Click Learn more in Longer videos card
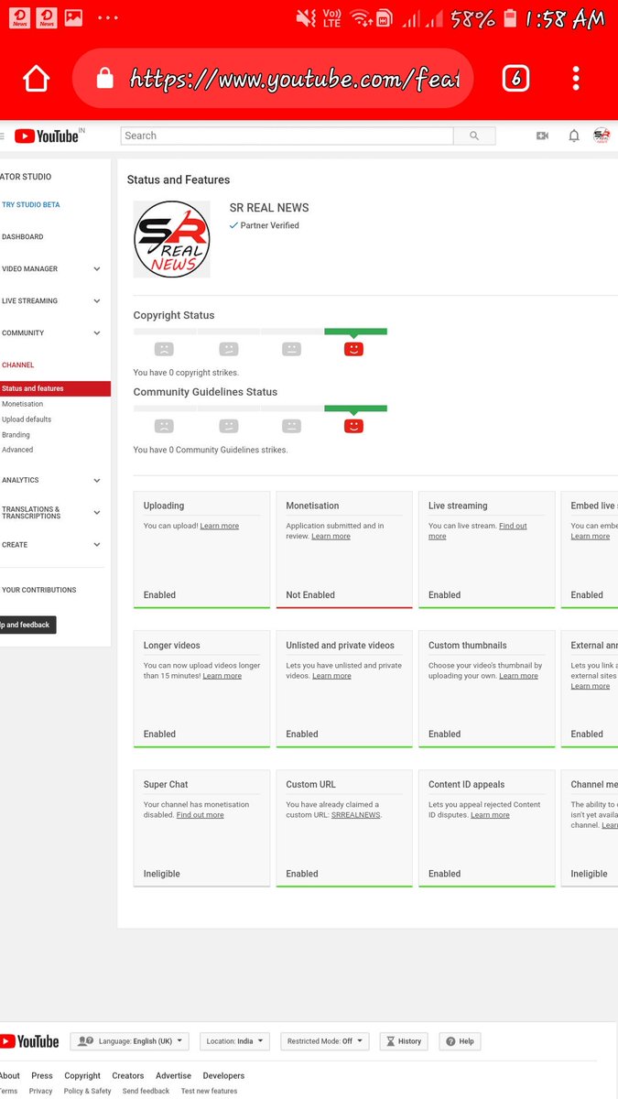The height and width of the screenshot is (1099, 618). click(x=222, y=676)
